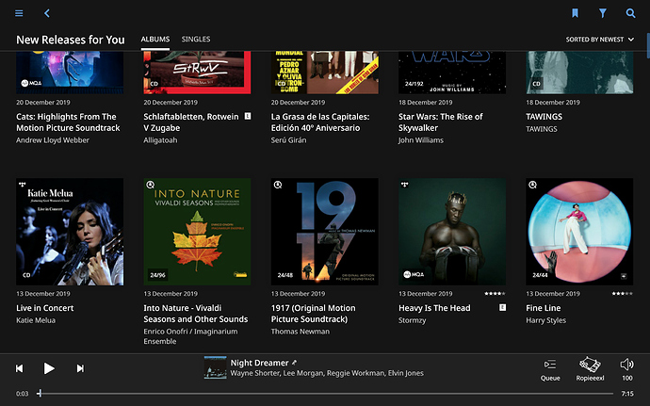
Task: Open artist Enrico Onofri / Imaginarium Ensemble
Action: pyautogui.click(x=190, y=336)
